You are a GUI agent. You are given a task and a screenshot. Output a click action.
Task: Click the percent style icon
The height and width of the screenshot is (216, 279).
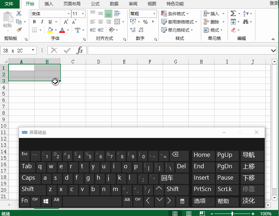[x=145, y=22]
